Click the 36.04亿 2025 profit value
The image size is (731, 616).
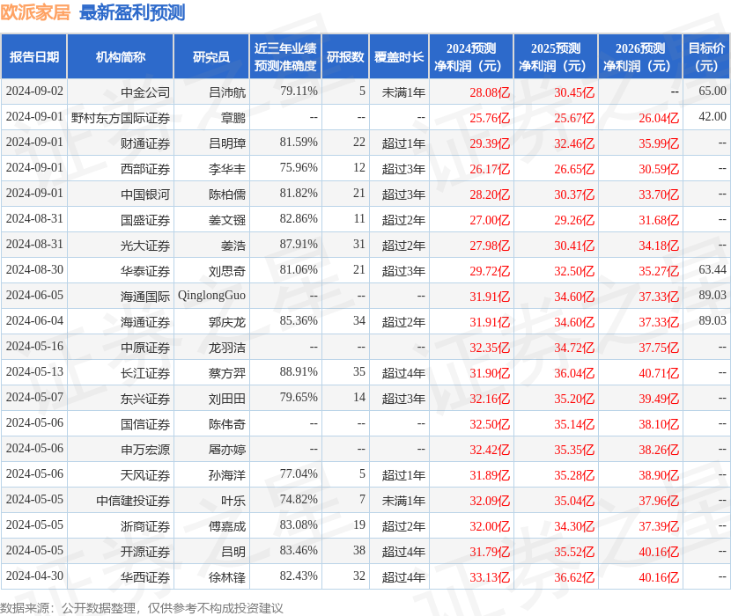[574, 373]
